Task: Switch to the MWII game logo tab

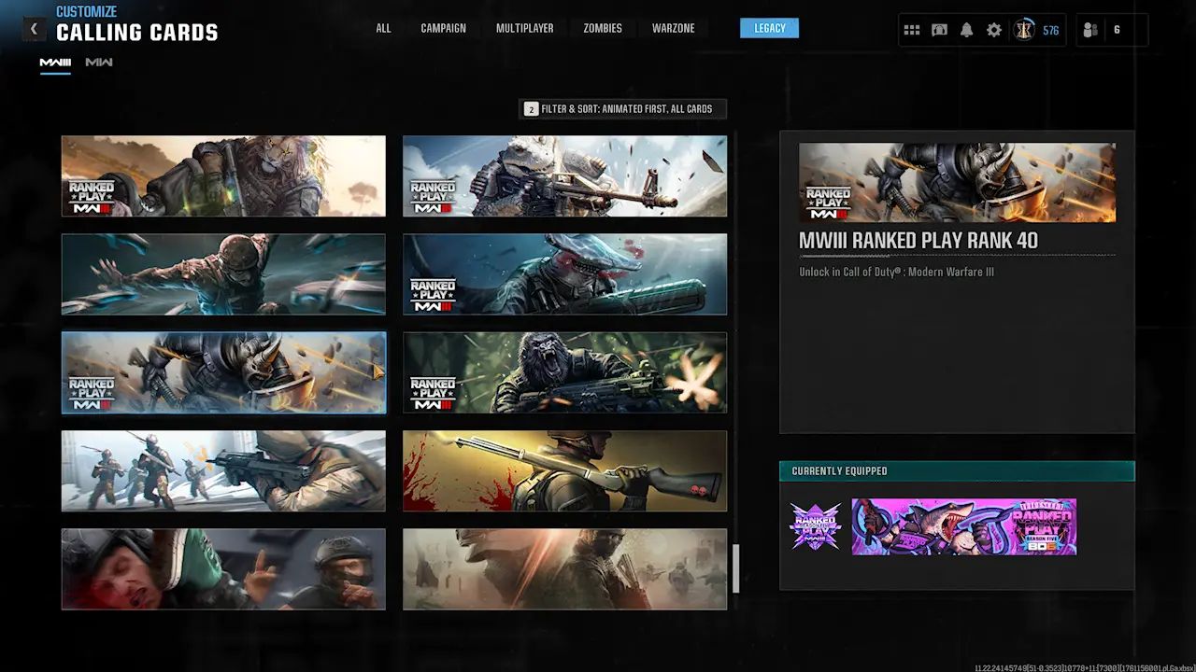Action: [99, 63]
